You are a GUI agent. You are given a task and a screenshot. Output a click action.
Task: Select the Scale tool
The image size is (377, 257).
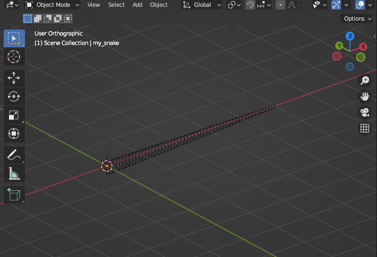[14, 115]
